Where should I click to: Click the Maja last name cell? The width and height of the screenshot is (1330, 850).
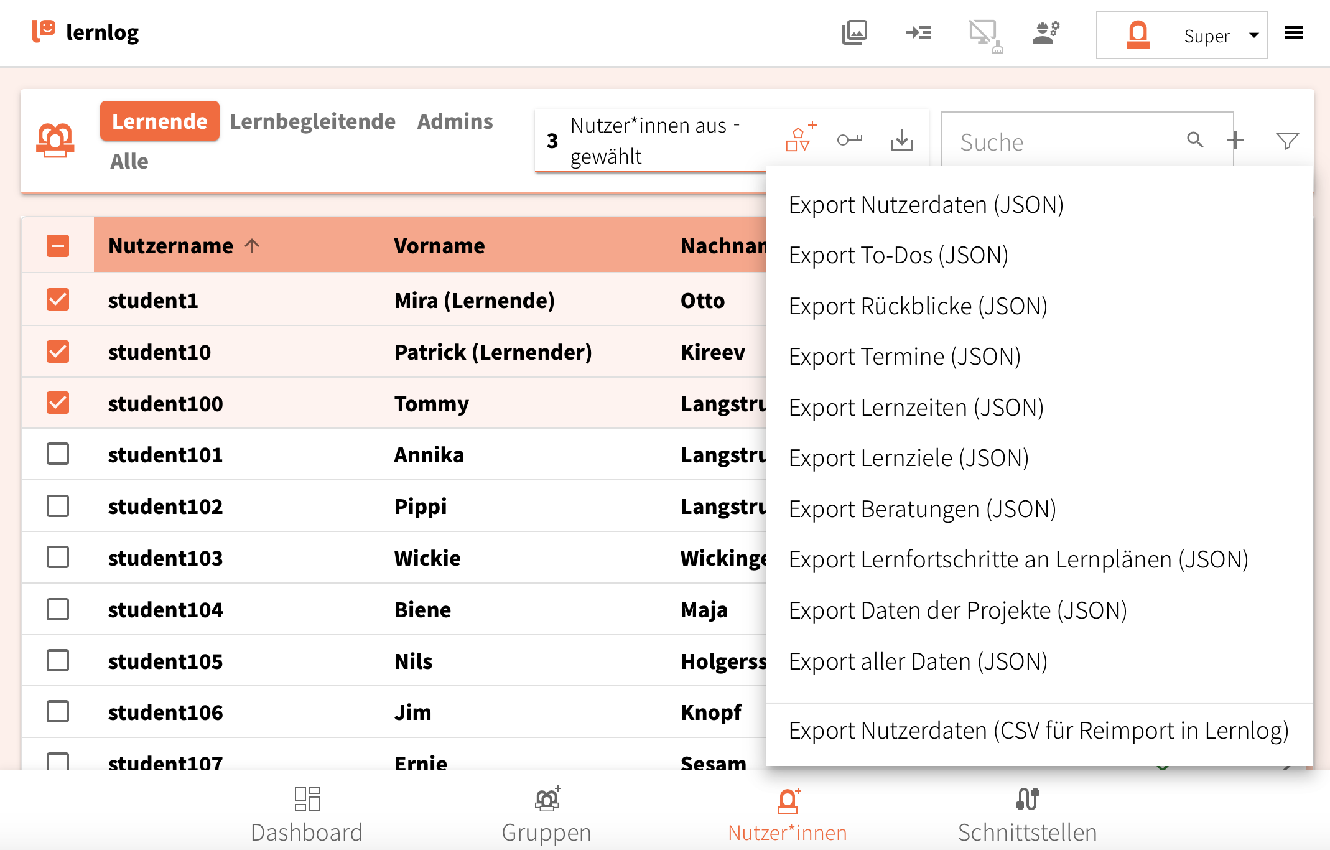[x=704, y=609]
